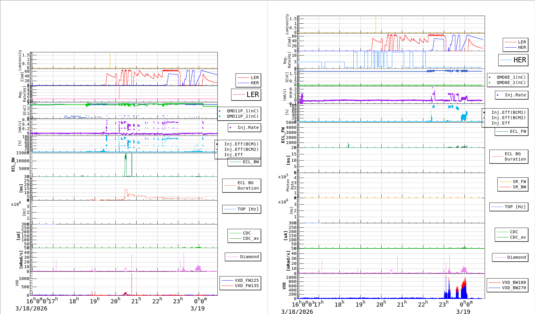Select the SR_BW legend entry
The image size is (535, 314).
click(x=519, y=187)
